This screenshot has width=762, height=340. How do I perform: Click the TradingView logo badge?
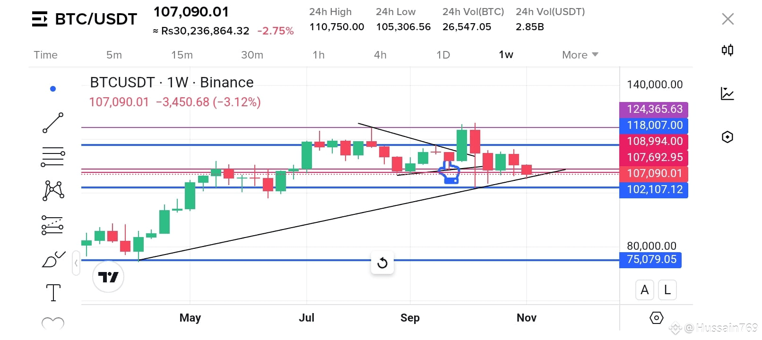click(x=108, y=277)
